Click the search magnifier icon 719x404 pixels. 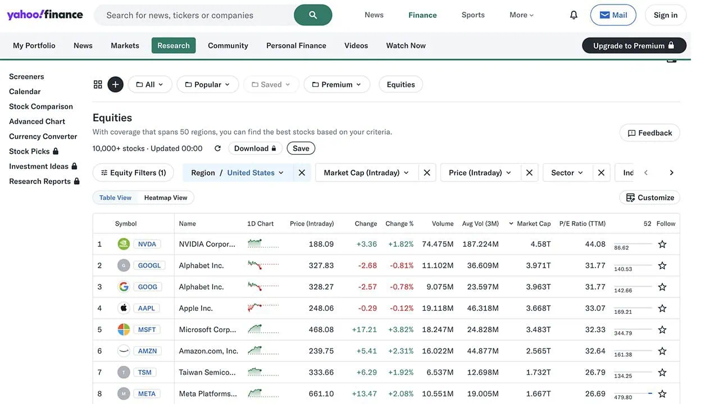pos(313,15)
